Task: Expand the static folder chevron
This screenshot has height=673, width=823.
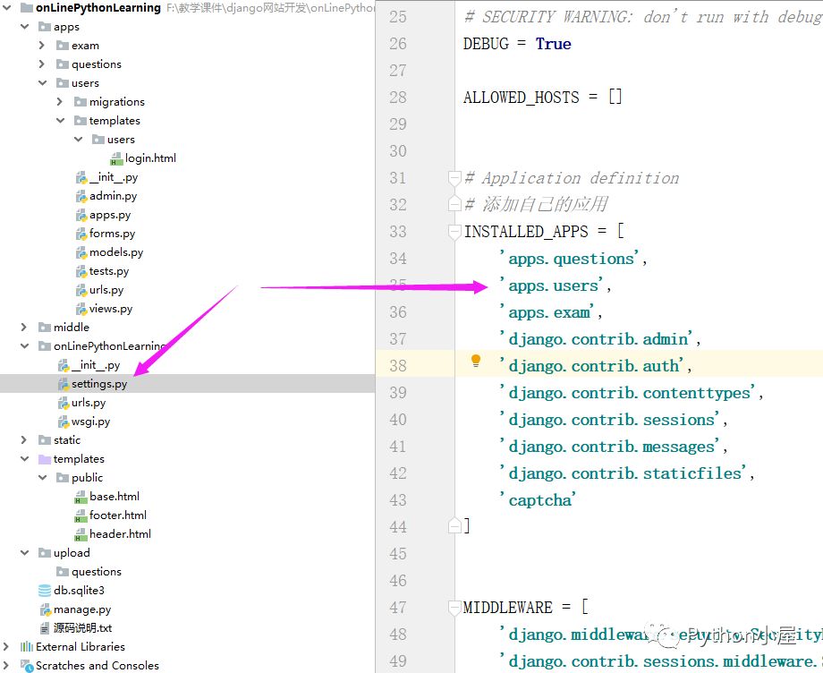Action: (x=24, y=440)
